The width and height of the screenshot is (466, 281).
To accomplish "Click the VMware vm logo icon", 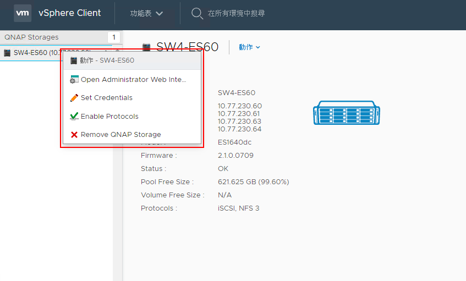I will point(23,13).
